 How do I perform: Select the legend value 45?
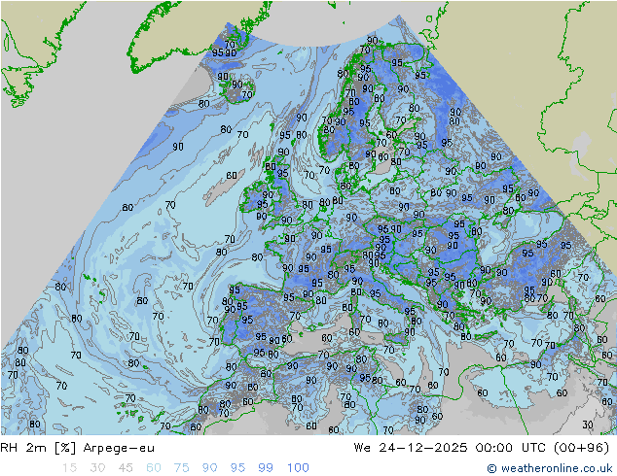click(x=126, y=468)
